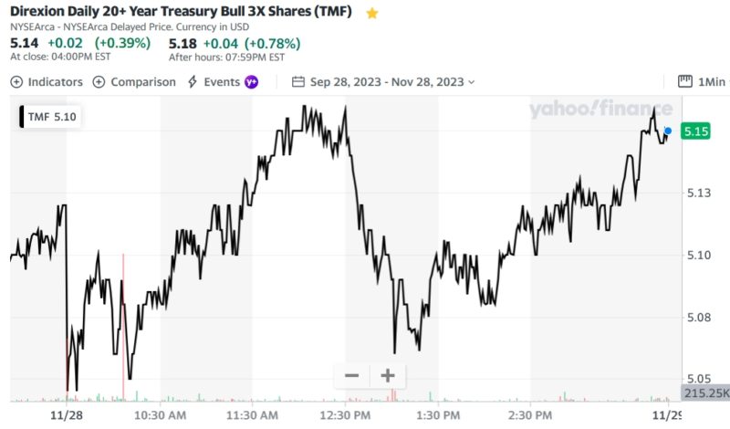Click the 215.25K volume label
730x429 pixels.
(x=705, y=392)
